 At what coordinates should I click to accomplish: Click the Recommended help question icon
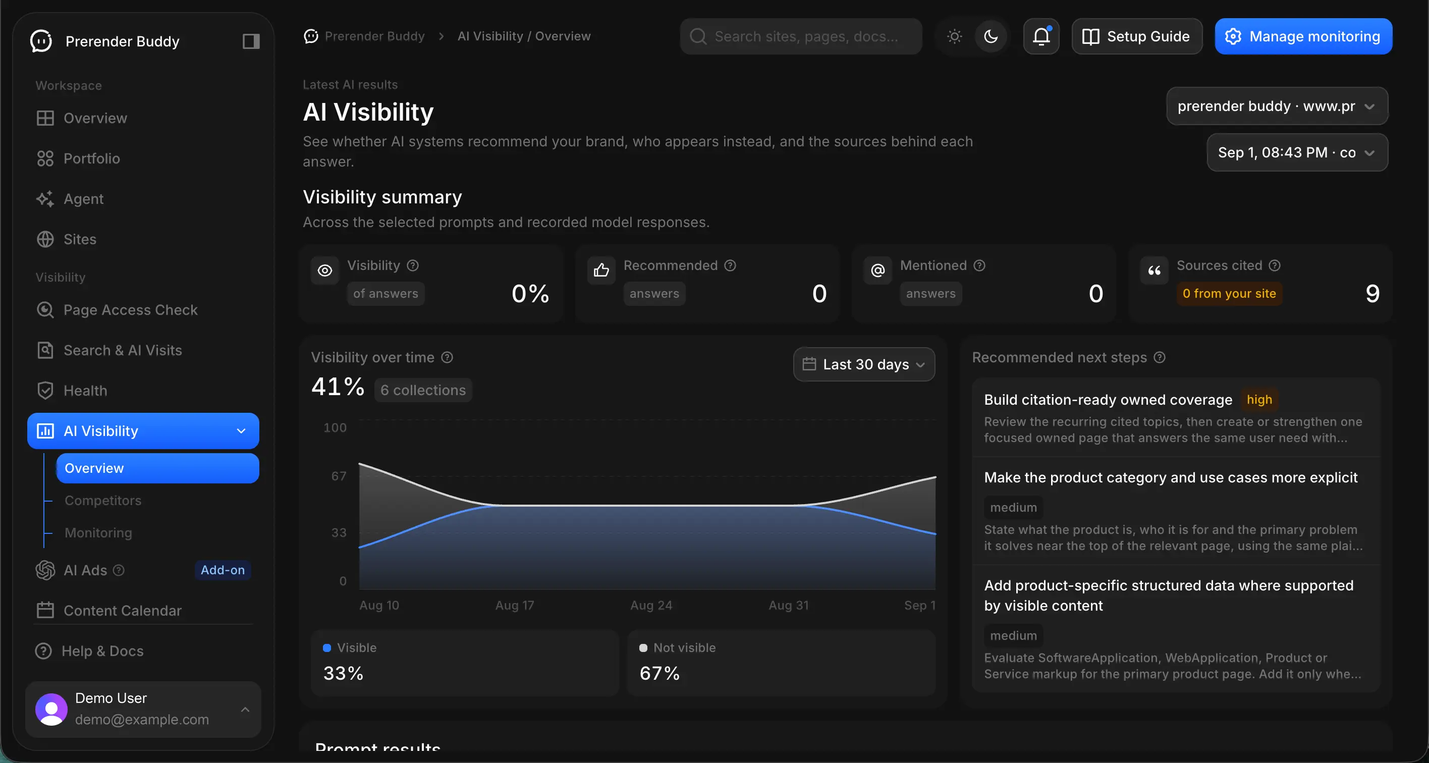pos(730,265)
